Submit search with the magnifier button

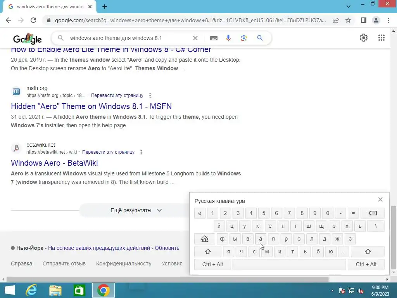260,38
